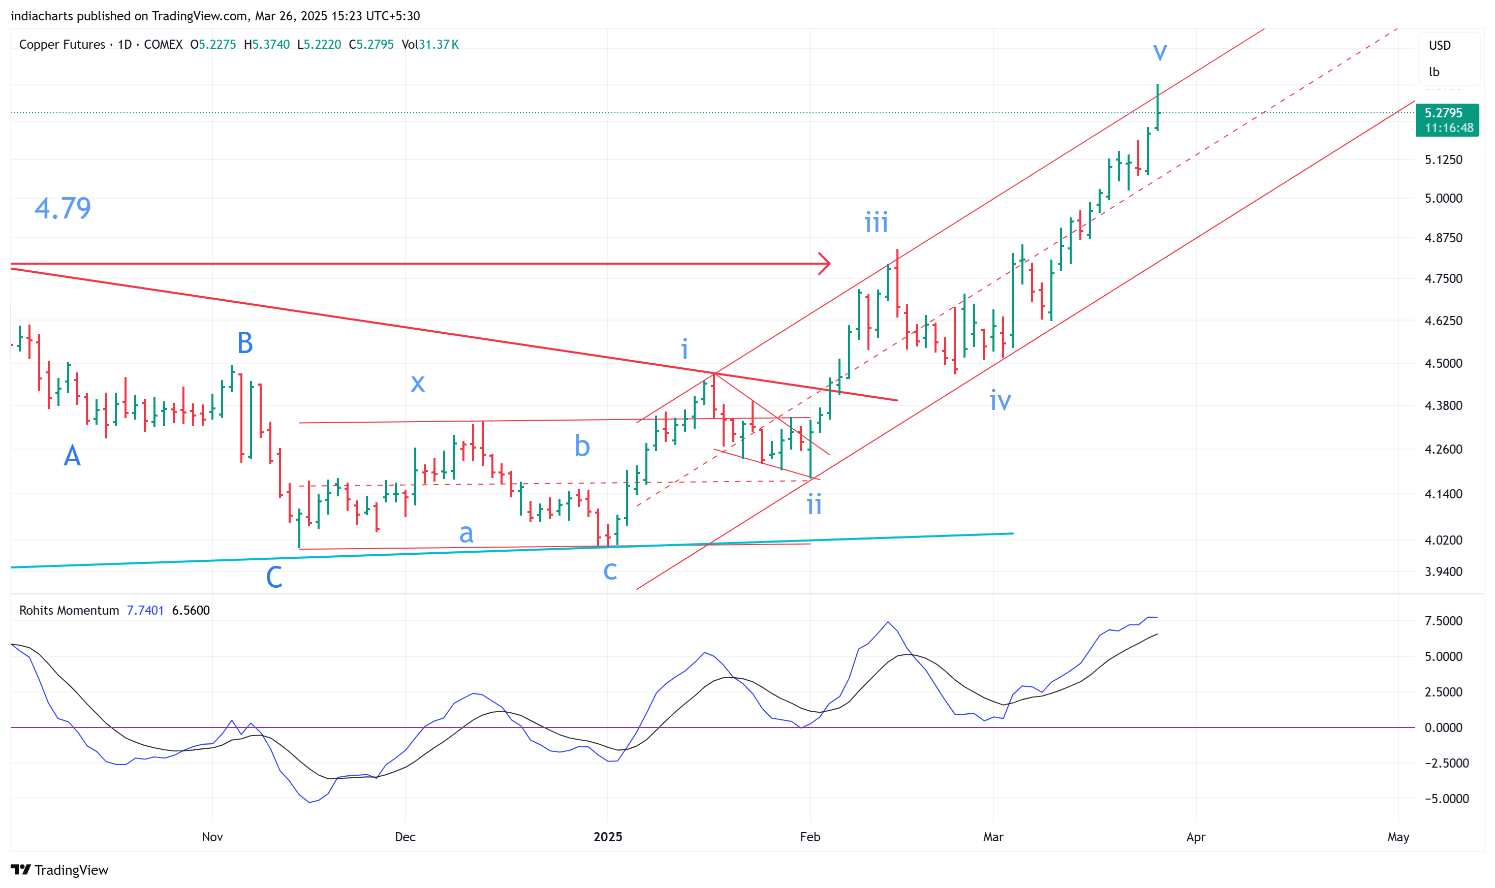
Task: Click the Vol 31.37K value in header
Action: (430, 44)
